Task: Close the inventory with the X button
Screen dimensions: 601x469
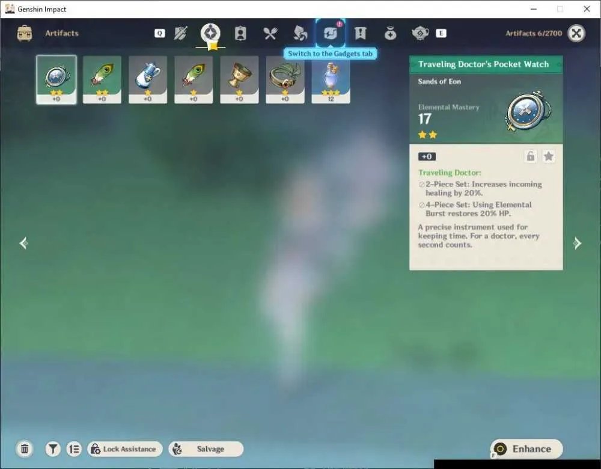Action: tap(576, 33)
